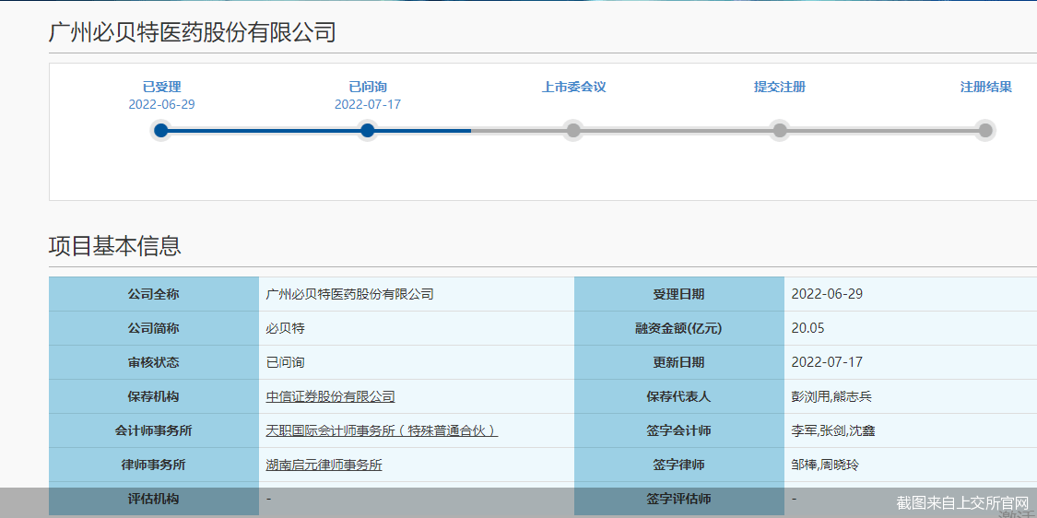Click the 融资金额(亿元) header cell

tap(679, 329)
